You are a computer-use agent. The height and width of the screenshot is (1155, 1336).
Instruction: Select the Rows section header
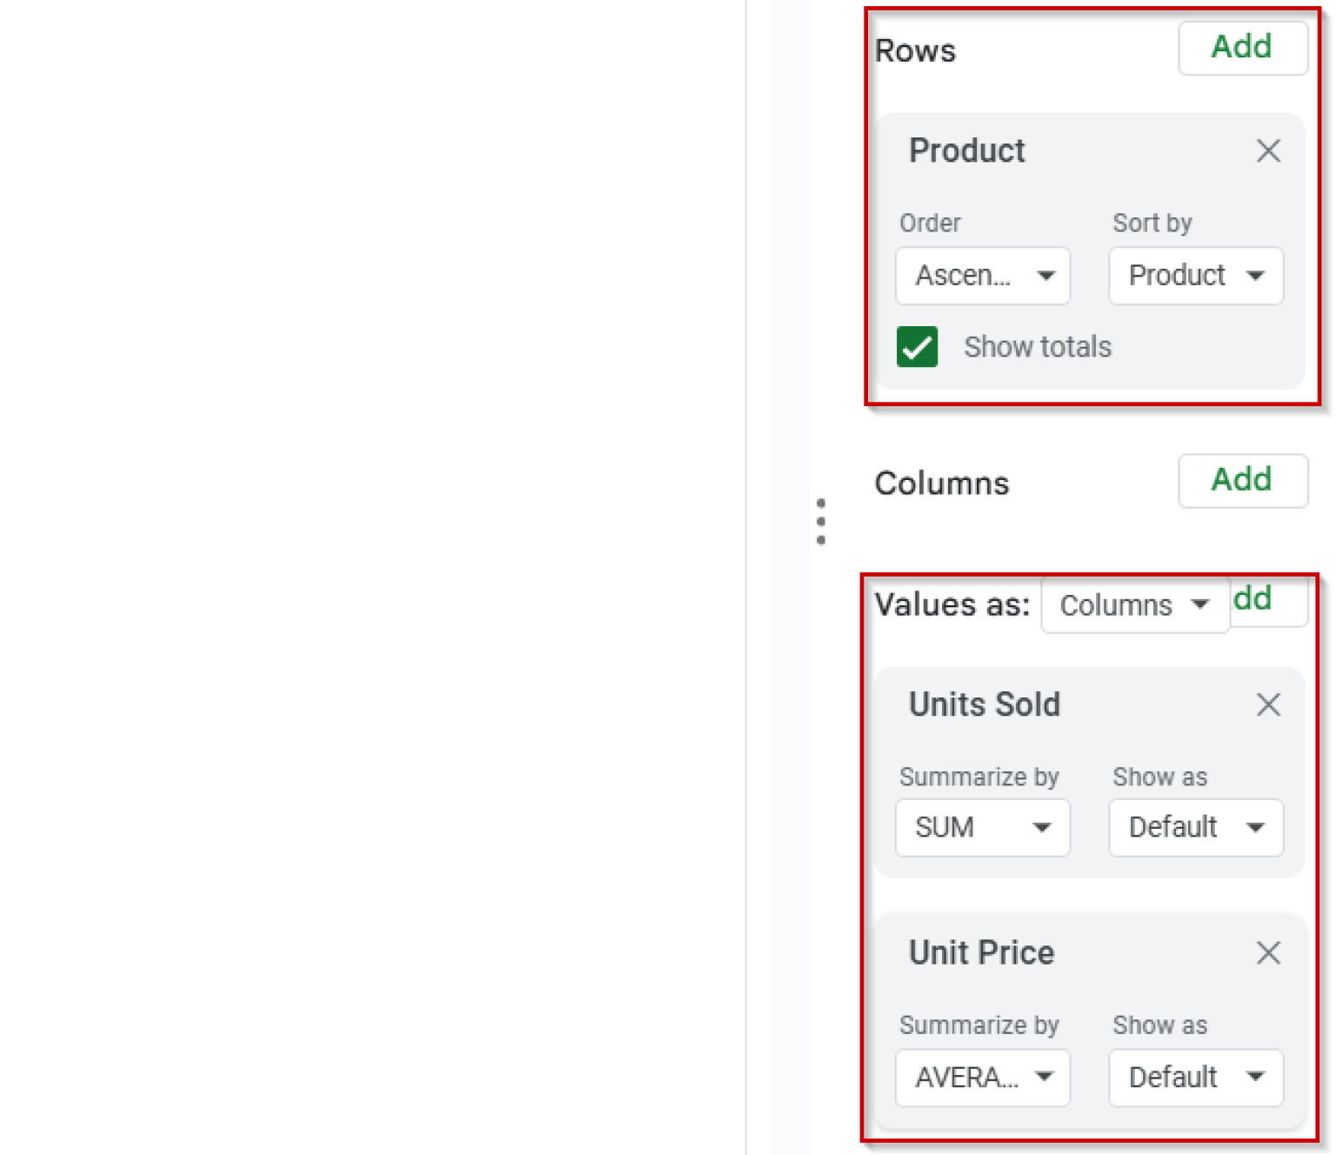click(915, 50)
